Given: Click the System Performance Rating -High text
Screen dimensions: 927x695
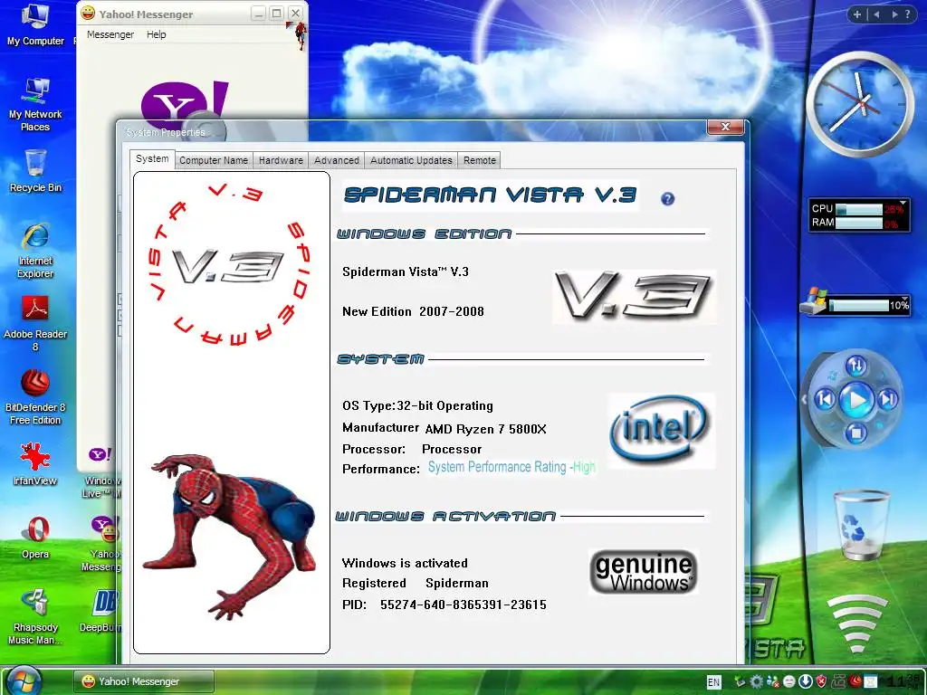Looking at the screenshot, I should click(x=511, y=467).
